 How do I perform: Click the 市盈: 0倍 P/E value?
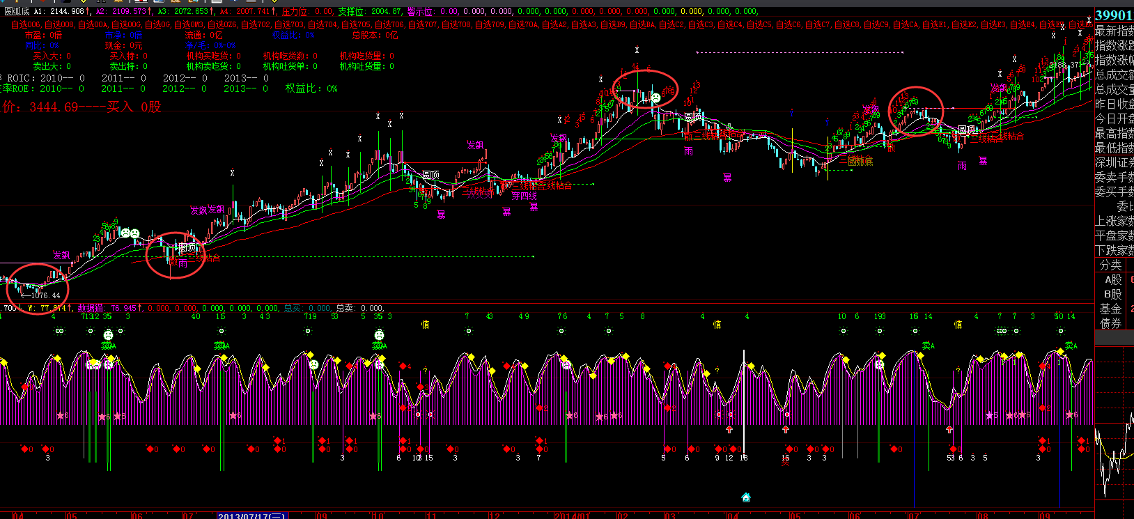(x=43, y=35)
